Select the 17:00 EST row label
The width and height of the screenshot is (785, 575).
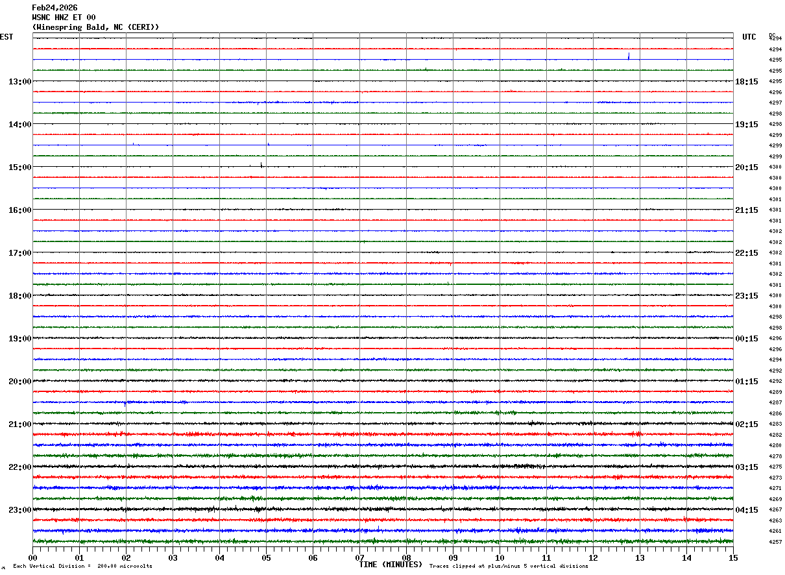[x=19, y=253]
